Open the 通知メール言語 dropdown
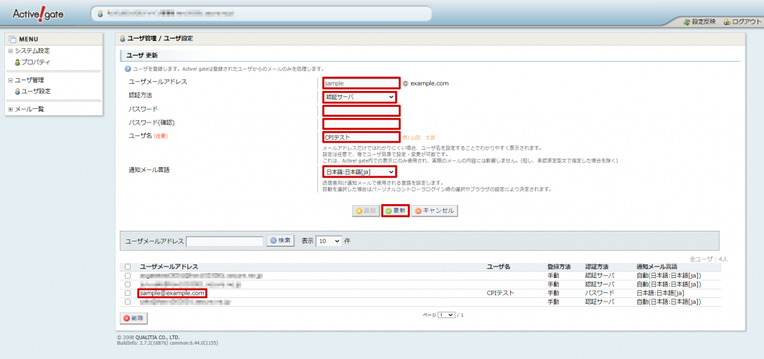The height and width of the screenshot is (359, 764). (x=359, y=172)
